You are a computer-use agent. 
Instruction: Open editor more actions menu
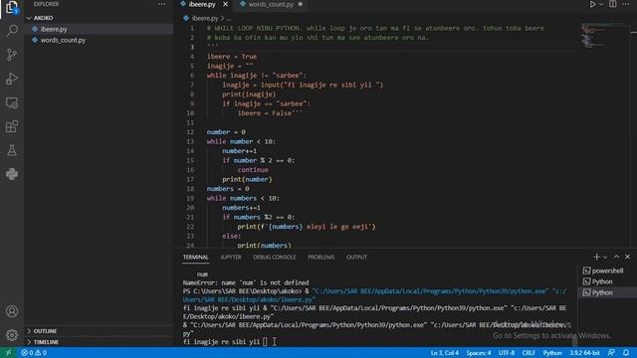pyautogui.click(x=626, y=4)
